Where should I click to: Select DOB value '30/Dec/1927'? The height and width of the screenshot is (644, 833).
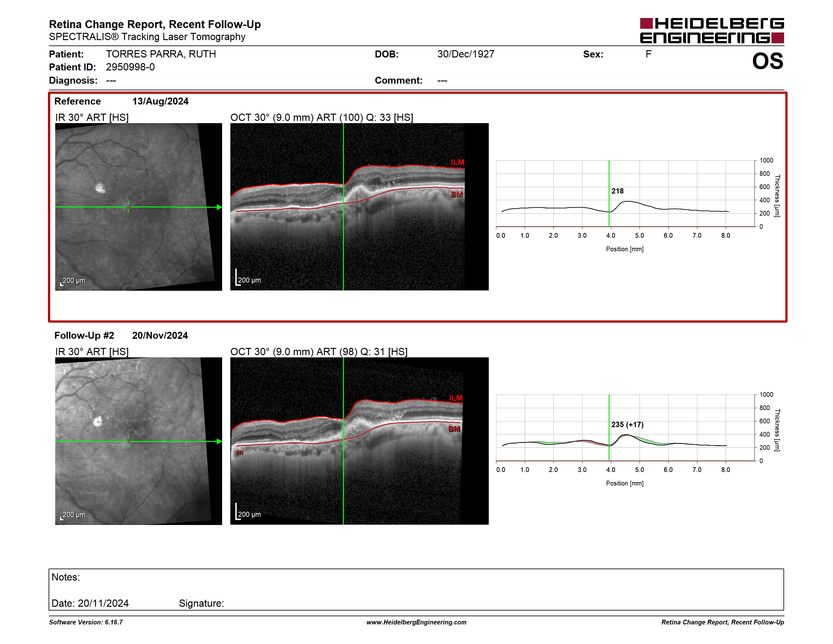[x=465, y=54]
